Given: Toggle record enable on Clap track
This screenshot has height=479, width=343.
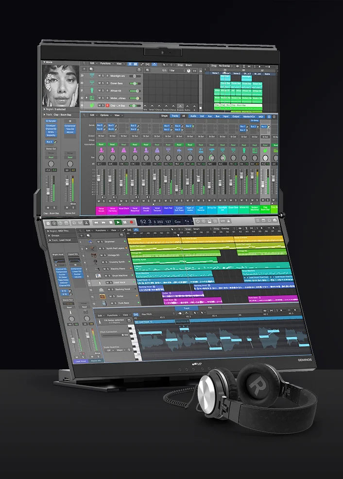Looking at the screenshot, I should 108,105.
